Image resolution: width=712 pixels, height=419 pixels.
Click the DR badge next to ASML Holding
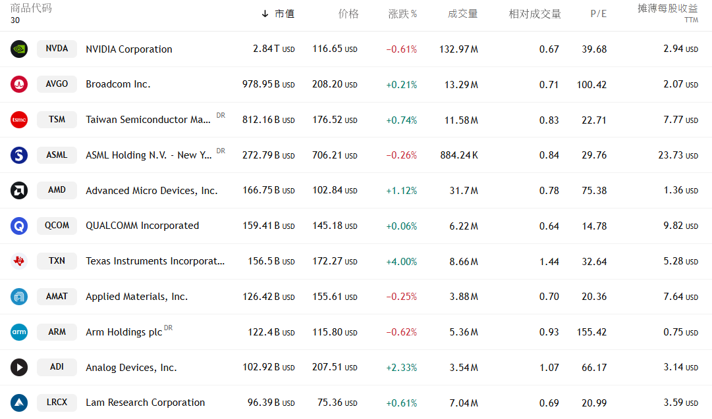(x=221, y=151)
